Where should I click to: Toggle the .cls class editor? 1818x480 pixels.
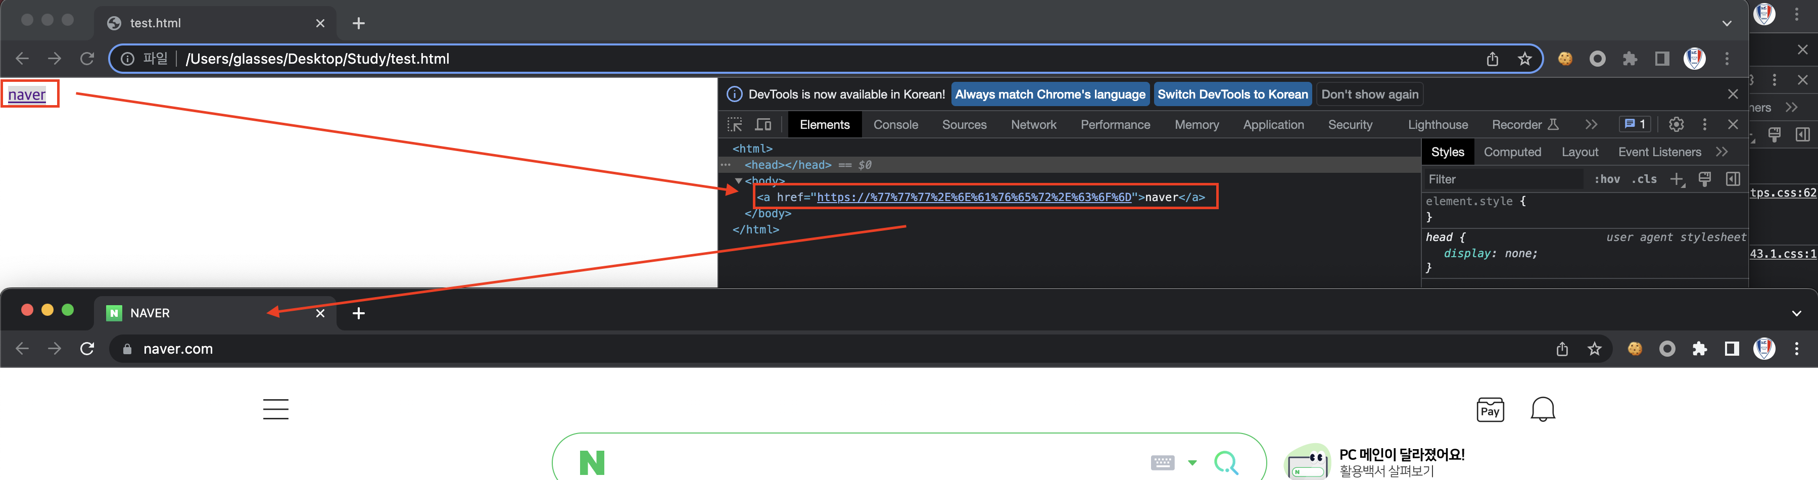point(1644,179)
